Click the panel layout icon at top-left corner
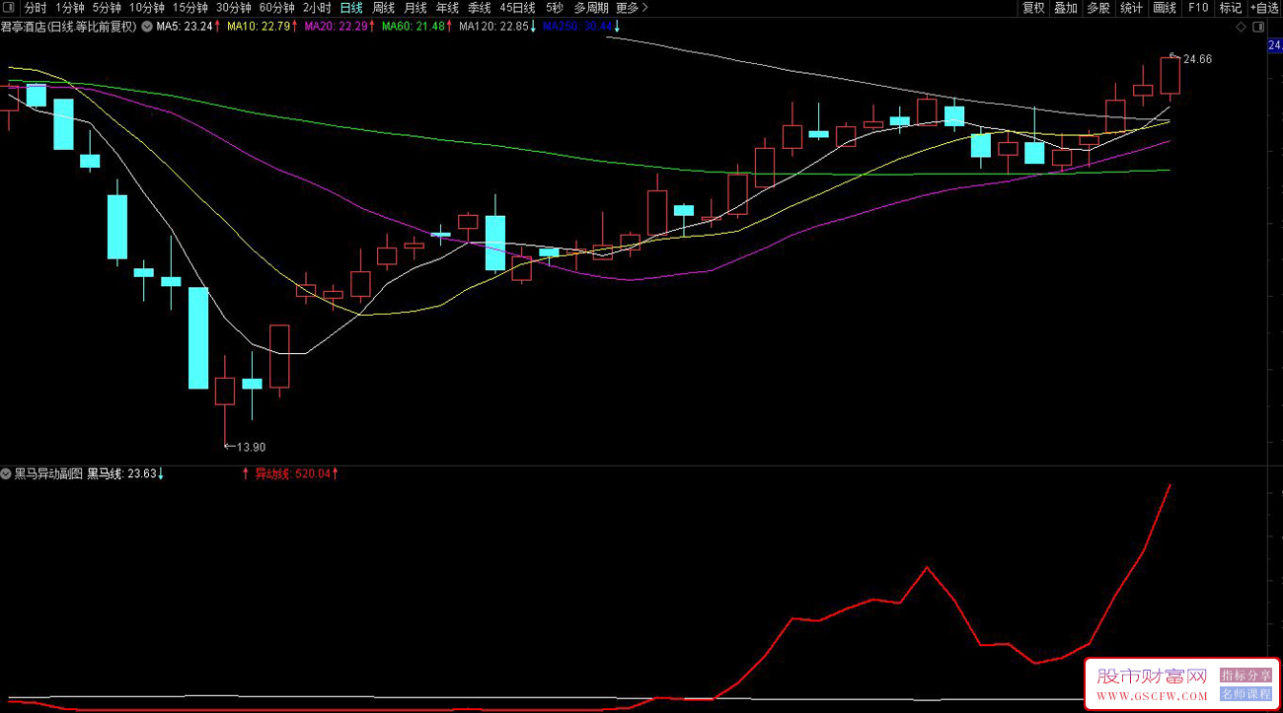This screenshot has width=1283, height=713. tap(10, 8)
